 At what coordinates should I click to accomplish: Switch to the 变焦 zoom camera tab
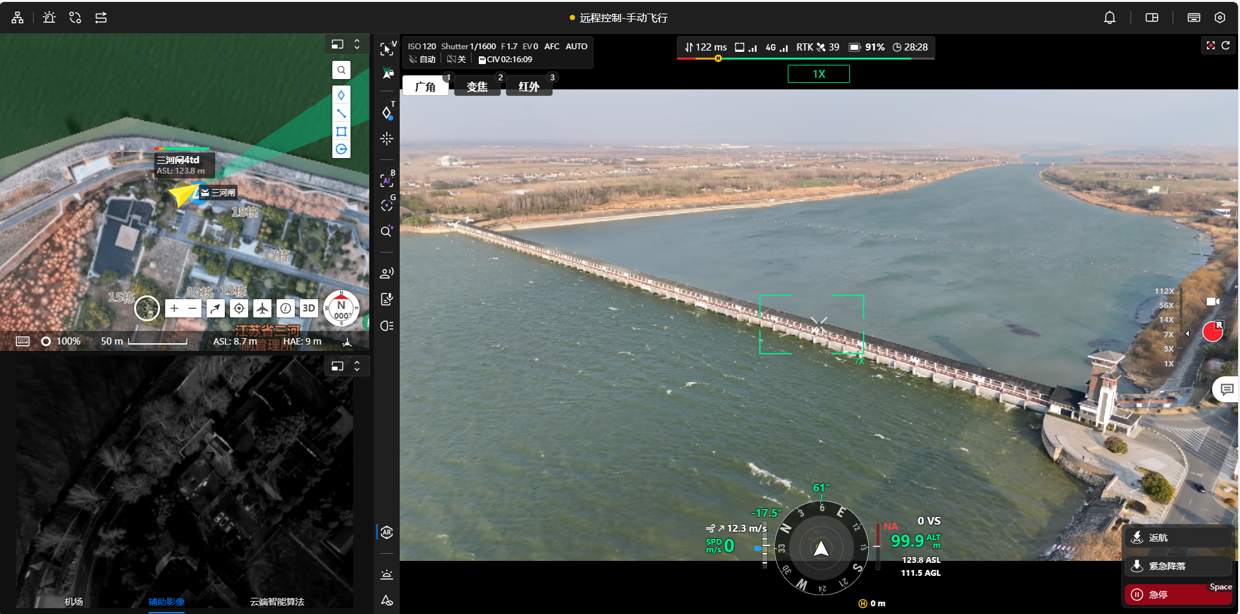477,87
